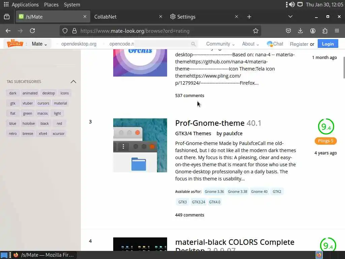
Task: Expand the Mate site dropdown
Action: (x=39, y=44)
